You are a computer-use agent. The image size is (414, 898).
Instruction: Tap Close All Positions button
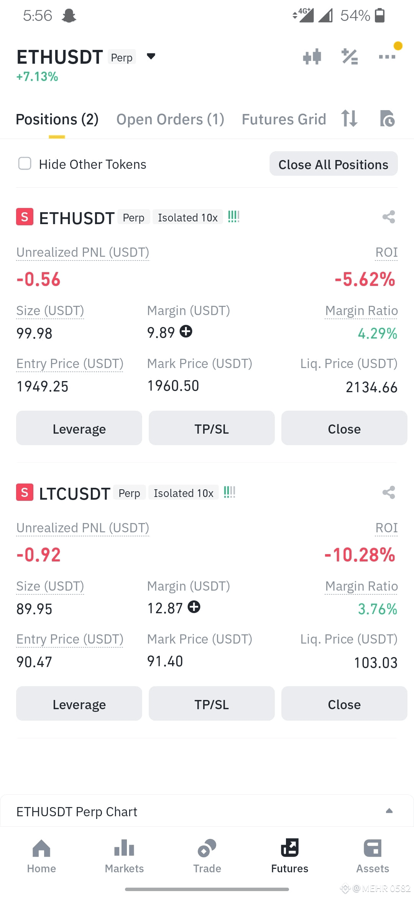(x=333, y=164)
